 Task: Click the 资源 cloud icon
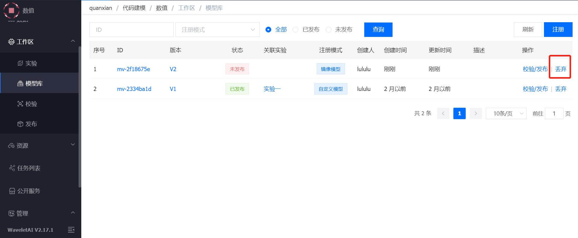[x=11, y=146]
